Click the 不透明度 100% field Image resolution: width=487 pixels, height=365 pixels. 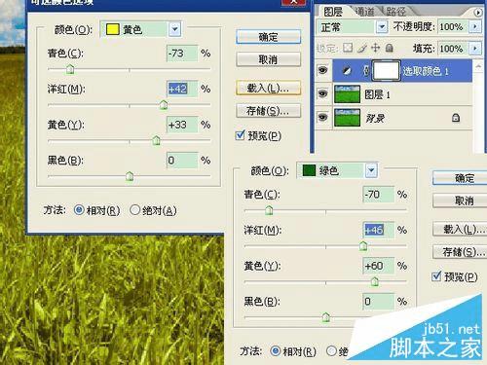click(x=453, y=26)
